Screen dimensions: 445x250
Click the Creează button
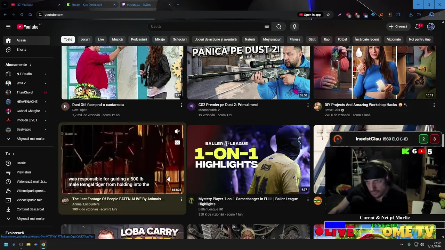398,27
